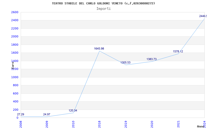Viewport: 207px width, 129px height.
Task: Click the 600 y-axis tick label
Action: (x=16, y=93)
